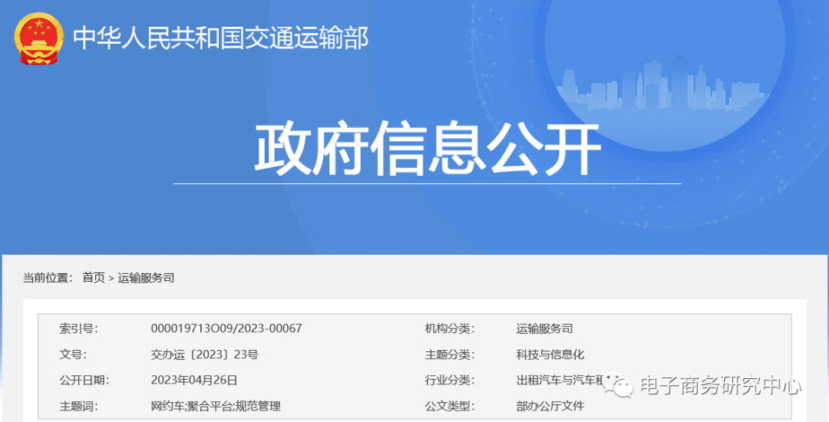Click the 部办公厅文件 document type value
Viewport: 829px width, 422px height.
coord(550,406)
